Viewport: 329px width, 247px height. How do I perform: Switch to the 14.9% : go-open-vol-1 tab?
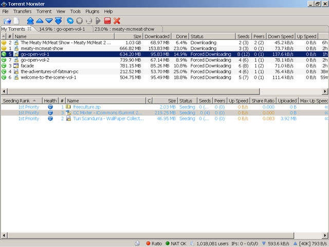62,29
